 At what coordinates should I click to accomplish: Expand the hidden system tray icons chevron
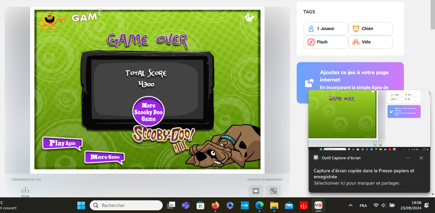pyautogui.click(x=350, y=205)
